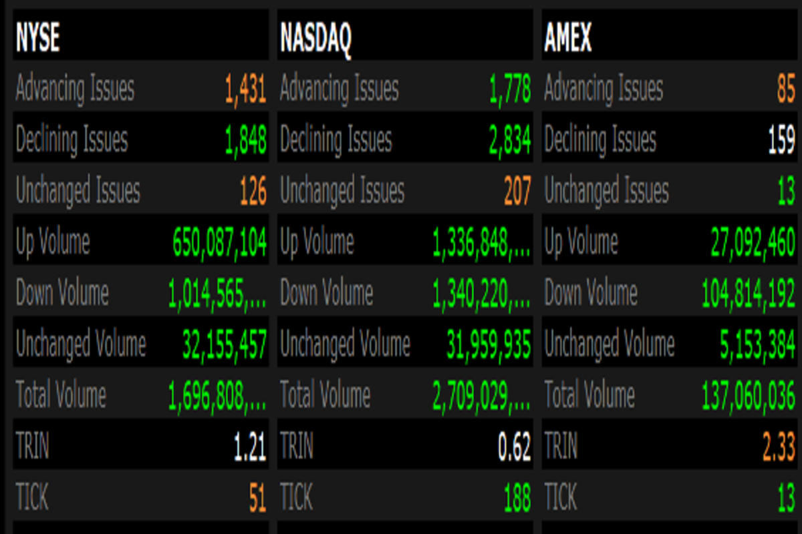Click NYSE Declining Issues value 1,848

click(245, 140)
